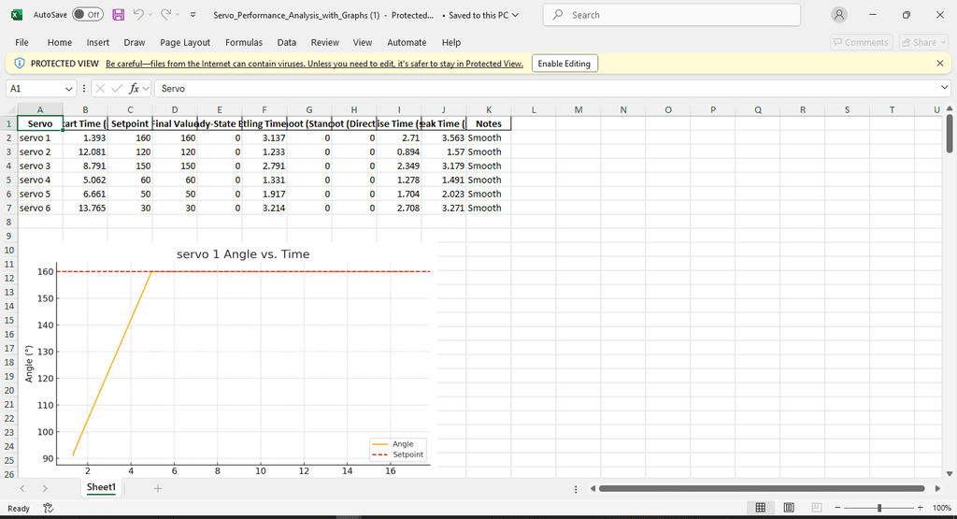The width and height of the screenshot is (957, 519).
Task: Click the Enable Editing button
Action: 564,64
